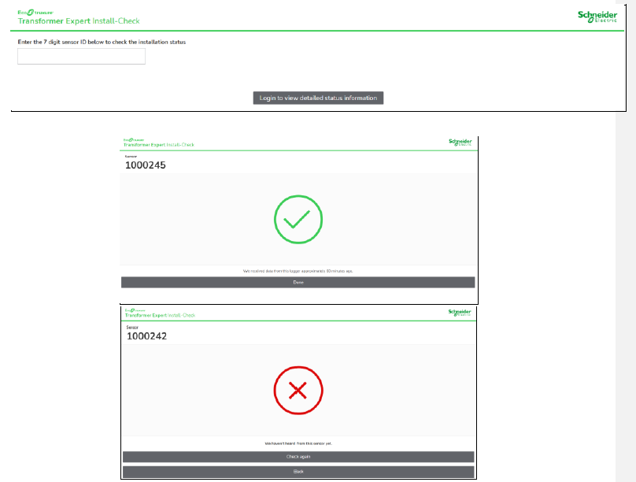
Task: Select sensor number 1000245
Action: (145, 165)
